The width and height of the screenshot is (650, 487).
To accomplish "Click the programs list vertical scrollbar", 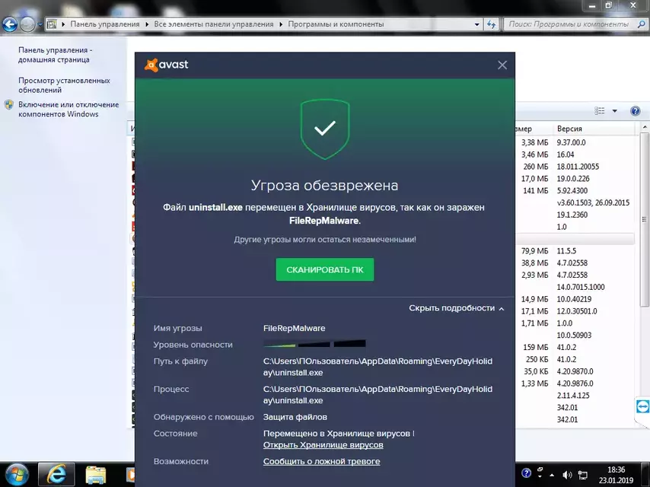I will click(644, 220).
